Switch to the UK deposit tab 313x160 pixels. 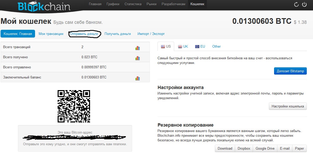(x=183, y=46)
